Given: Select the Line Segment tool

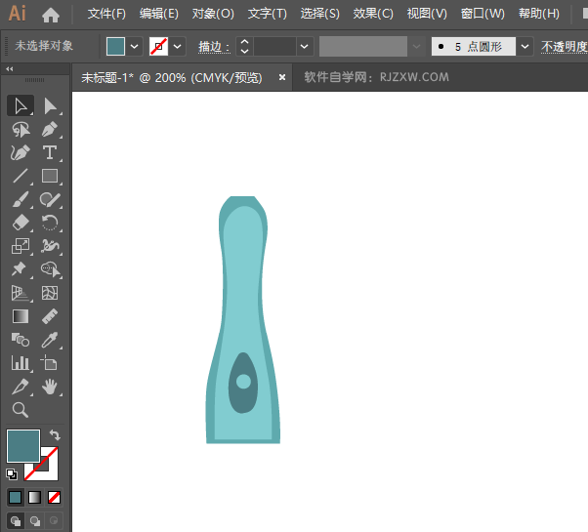Looking at the screenshot, I should pos(20,177).
